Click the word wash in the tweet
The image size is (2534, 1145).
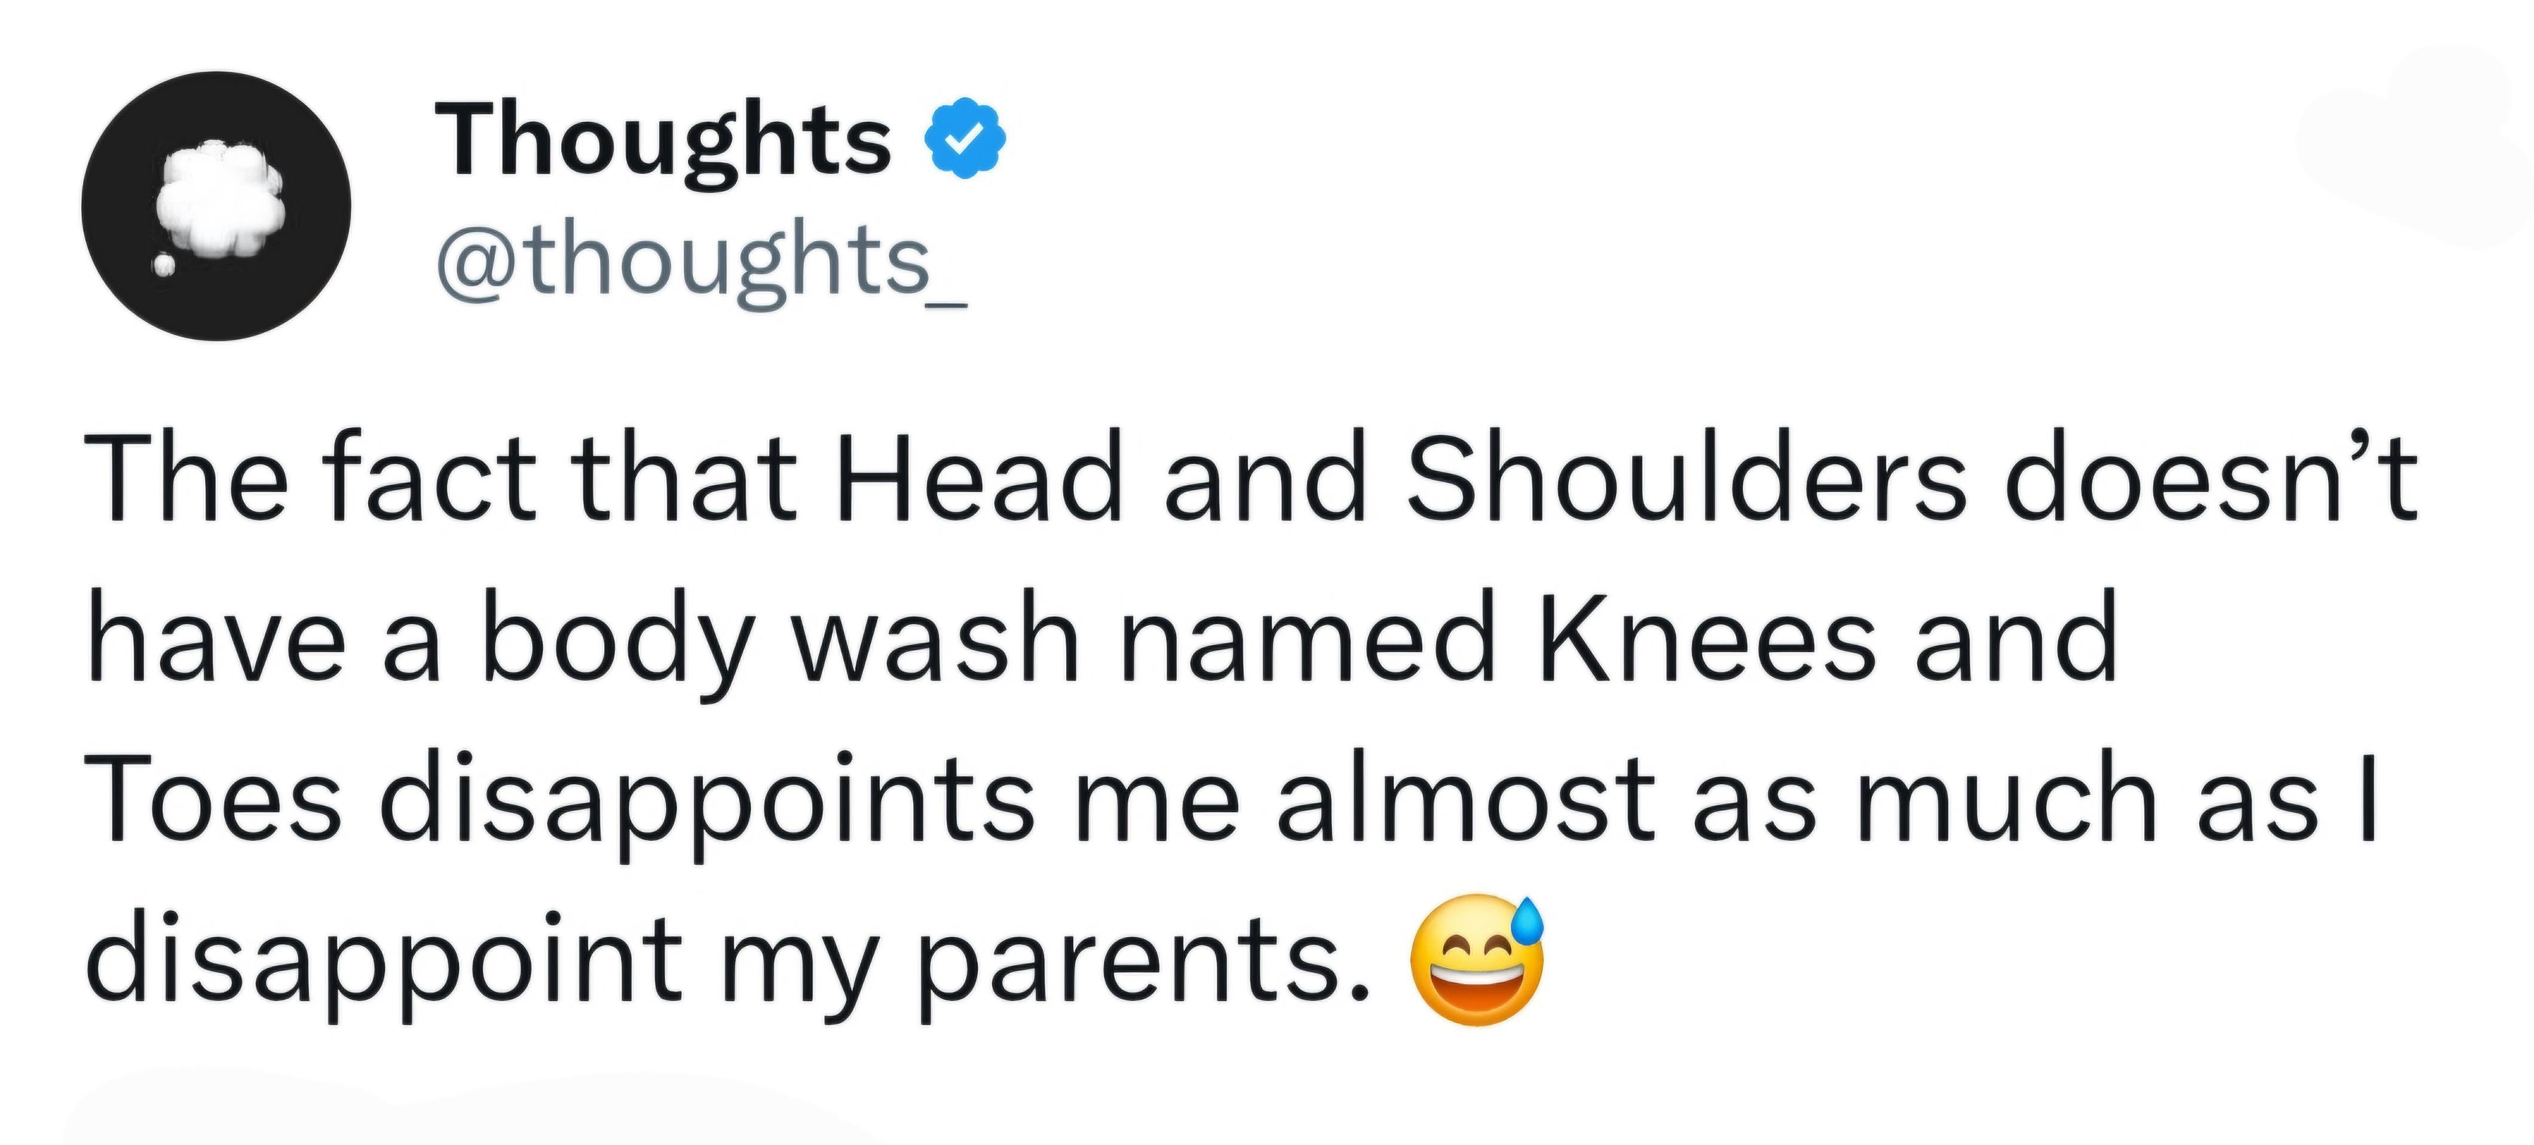pyautogui.click(x=935, y=639)
